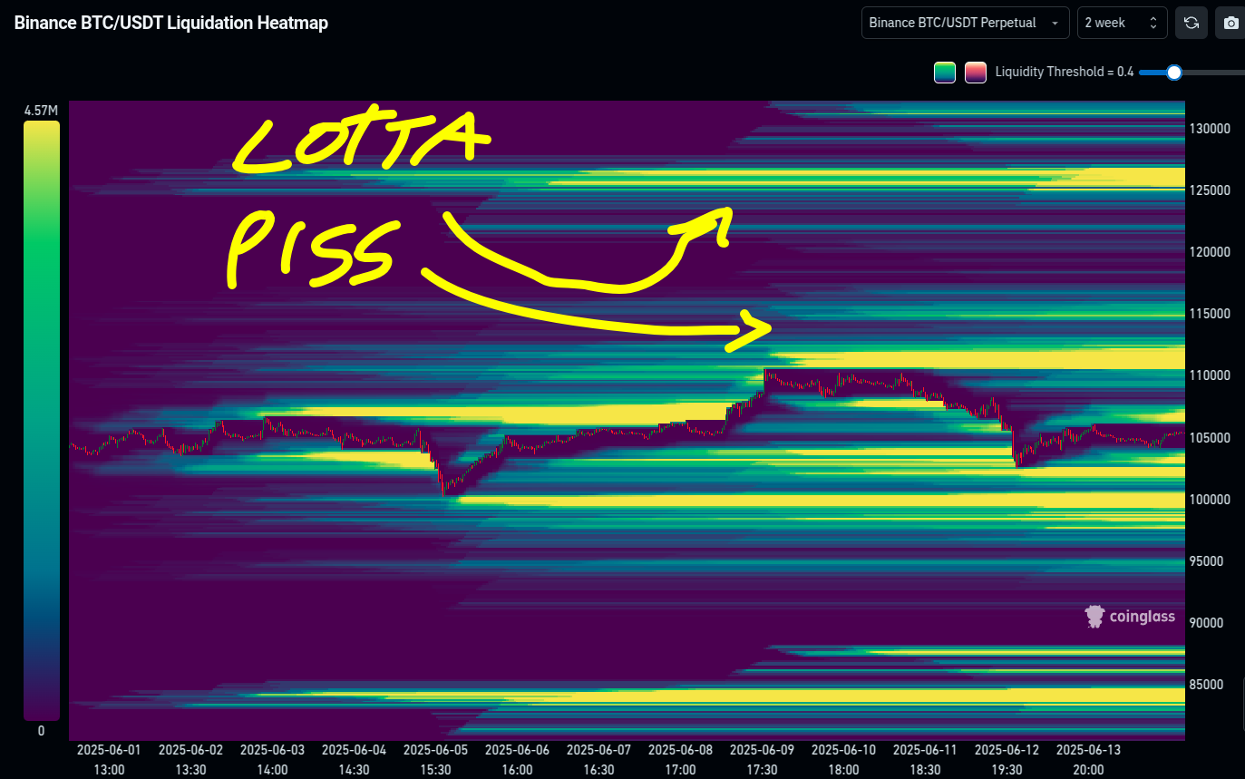
Task: Click the 100000 price axis label
Action: [1208, 500]
